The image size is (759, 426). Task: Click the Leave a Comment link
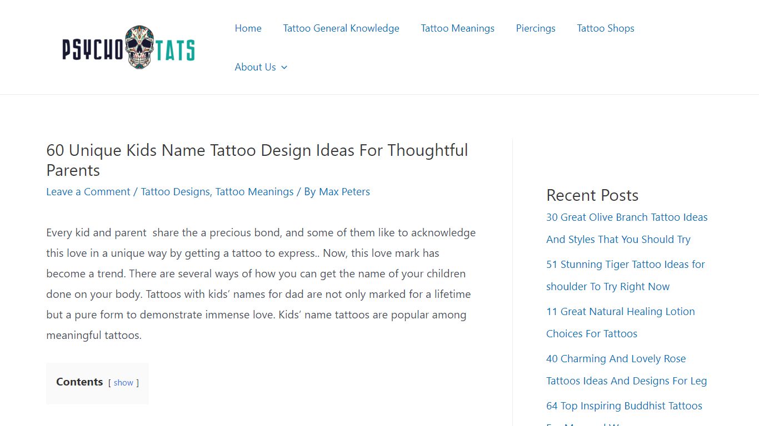(88, 192)
